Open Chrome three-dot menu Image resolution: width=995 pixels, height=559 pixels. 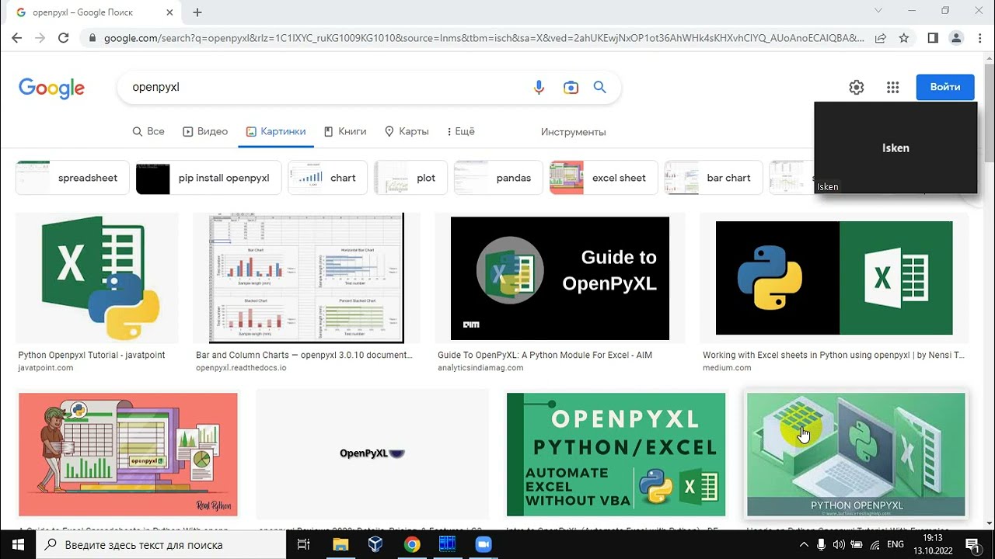tap(978, 37)
